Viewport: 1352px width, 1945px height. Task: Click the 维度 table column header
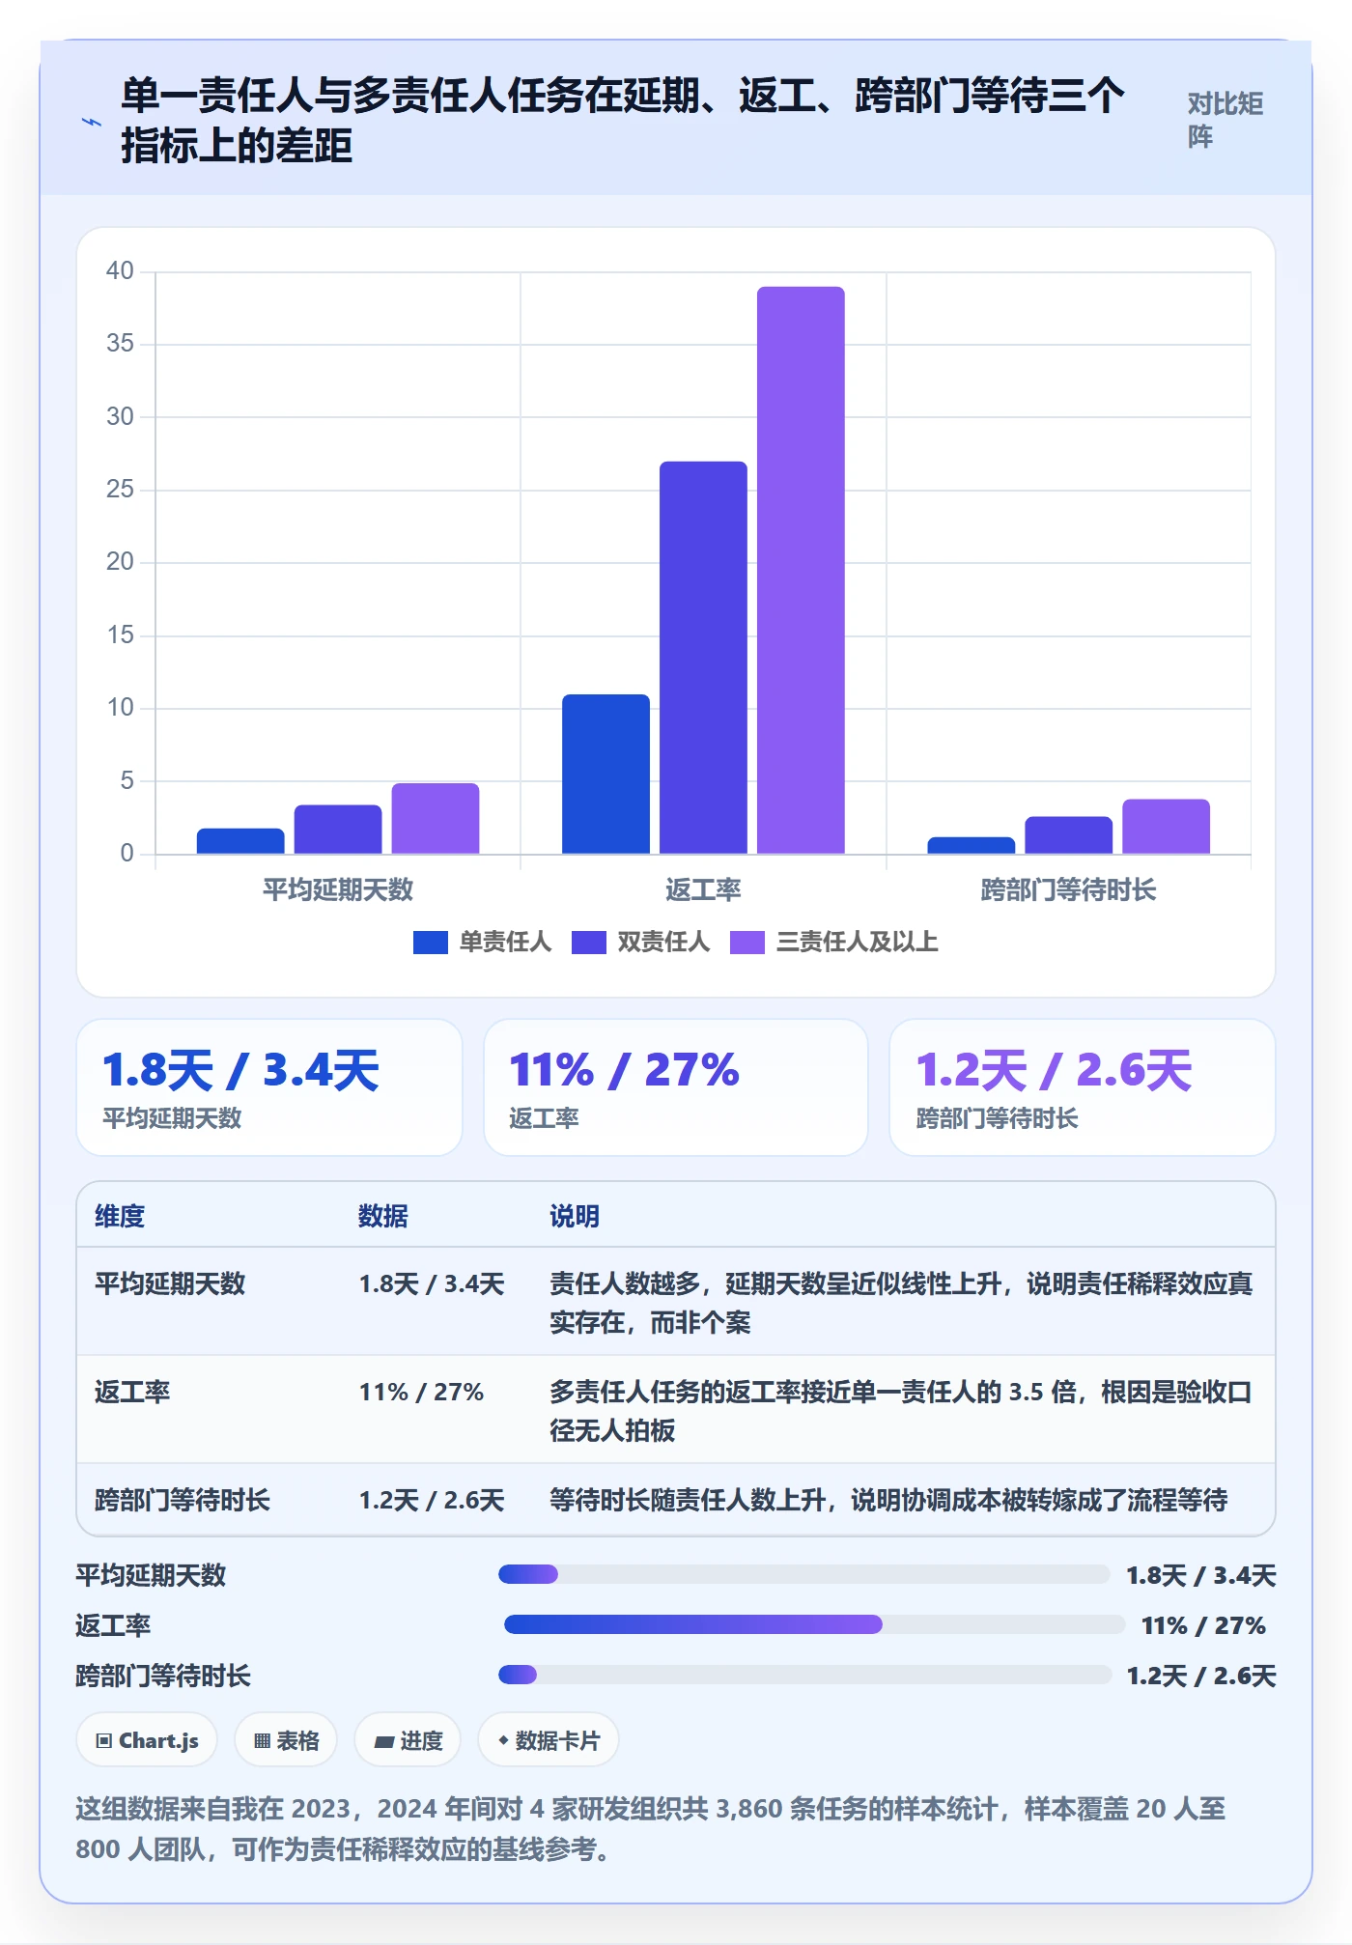click(x=120, y=1216)
